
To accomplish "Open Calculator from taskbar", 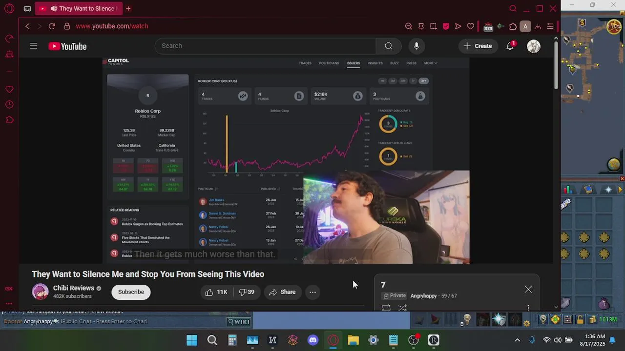I will 232,340.
